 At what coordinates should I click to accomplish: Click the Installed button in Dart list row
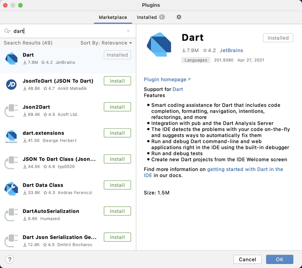pos(117,55)
